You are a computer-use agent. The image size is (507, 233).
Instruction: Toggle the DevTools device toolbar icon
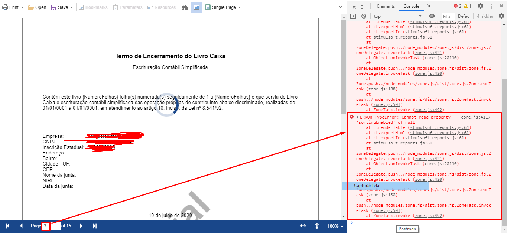[x=363, y=6]
